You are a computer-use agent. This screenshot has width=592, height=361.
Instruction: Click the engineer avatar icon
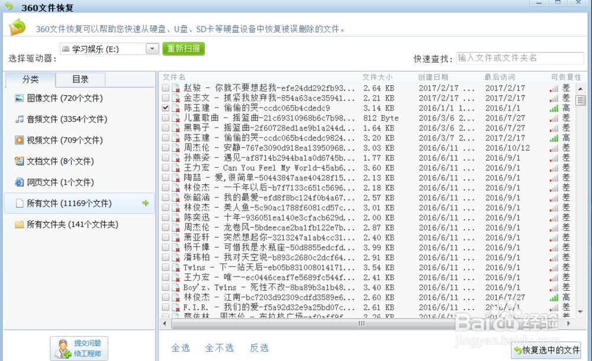tap(63, 349)
